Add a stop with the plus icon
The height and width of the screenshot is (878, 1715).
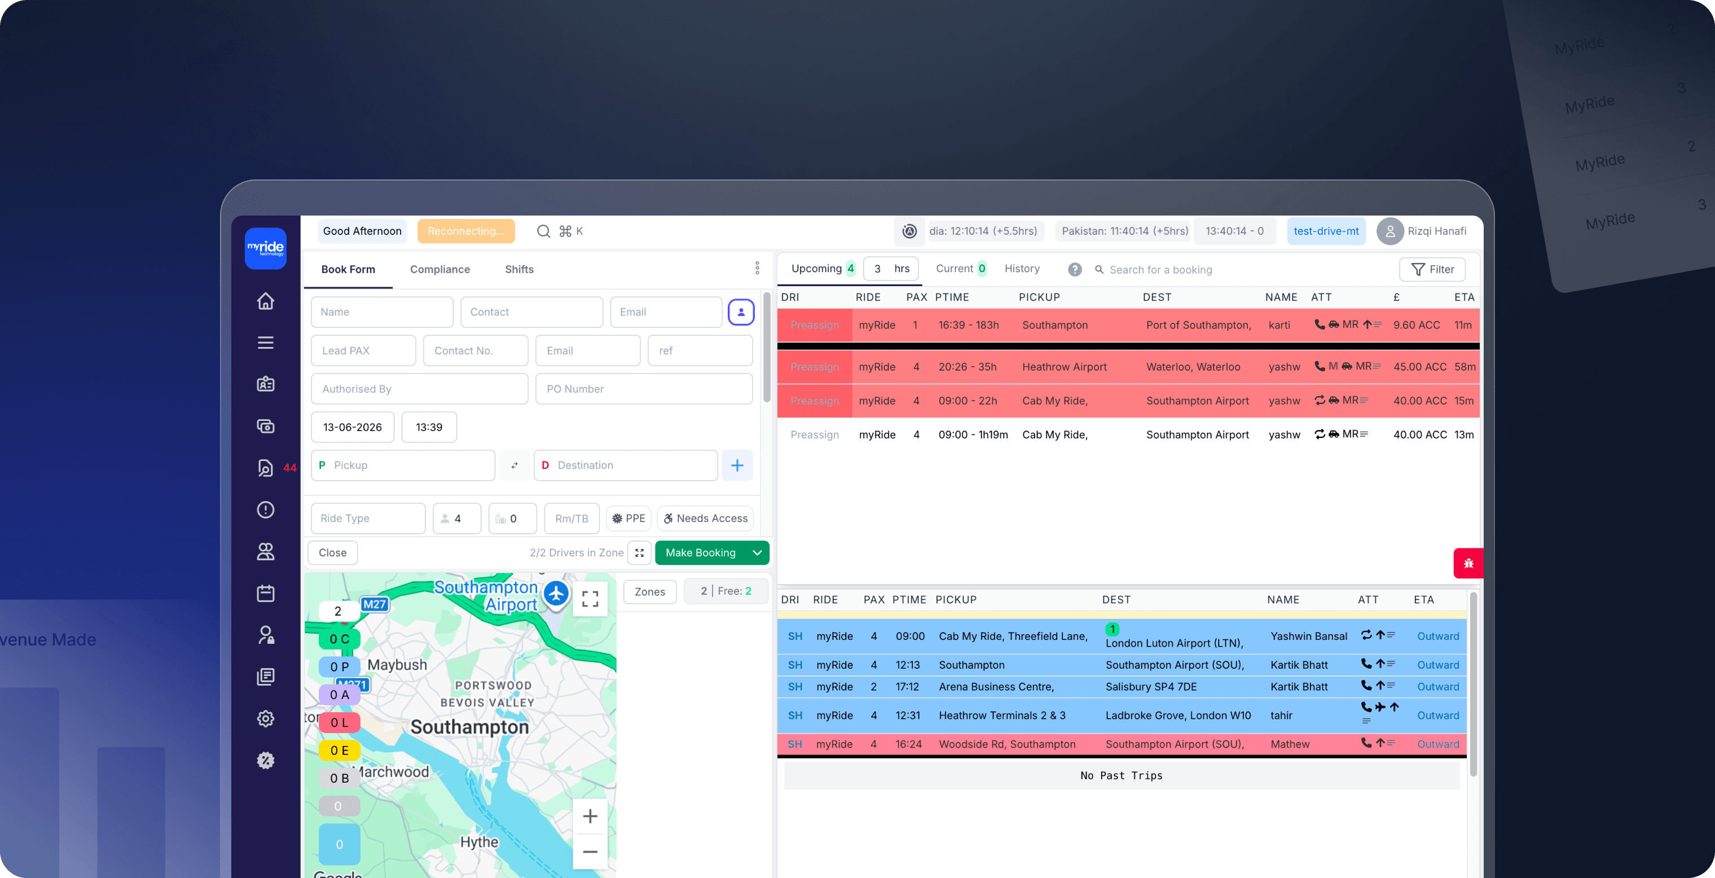[737, 466]
